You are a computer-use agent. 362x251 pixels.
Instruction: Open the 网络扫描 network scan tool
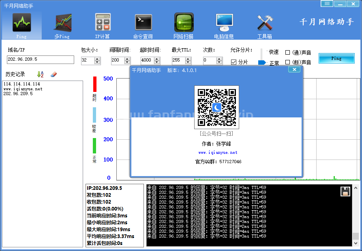184,22
